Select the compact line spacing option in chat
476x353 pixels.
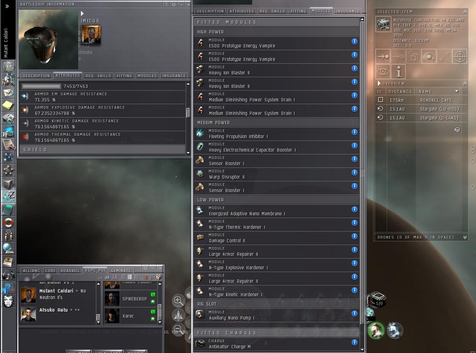(x=123, y=277)
